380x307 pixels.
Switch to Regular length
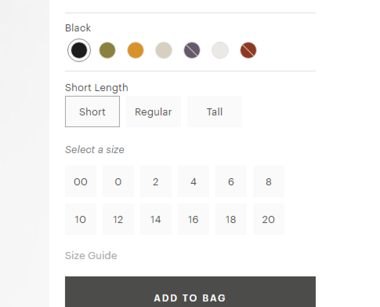click(153, 111)
